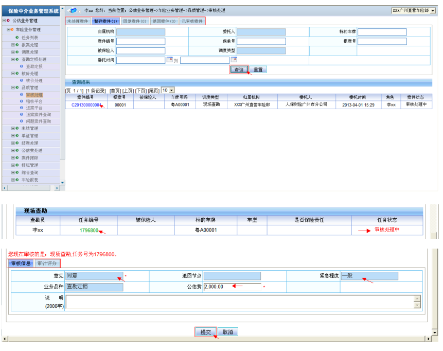Open the 紧急程度 dropdown showing 一般
This screenshot has width=443, height=351.
pyautogui.click(x=369, y=275)
